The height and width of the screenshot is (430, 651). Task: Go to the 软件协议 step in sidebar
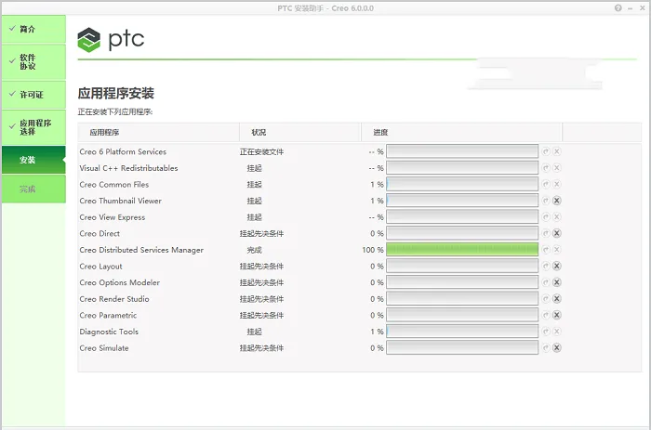tap(33, 62)
